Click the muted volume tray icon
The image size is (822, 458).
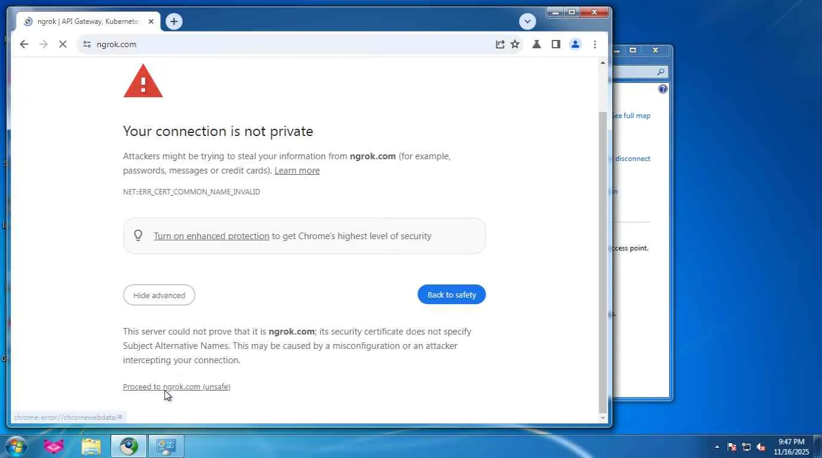762,447
